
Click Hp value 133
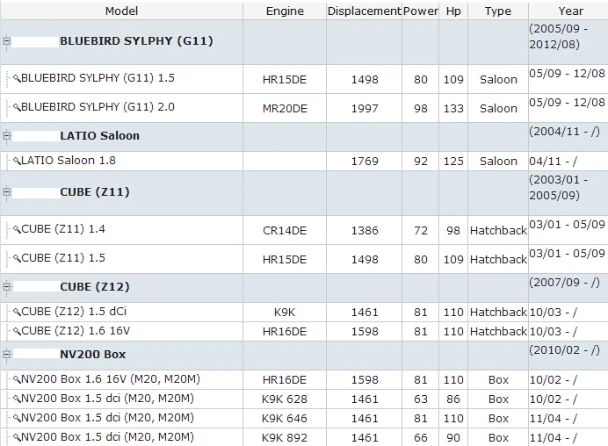point(453,109)
